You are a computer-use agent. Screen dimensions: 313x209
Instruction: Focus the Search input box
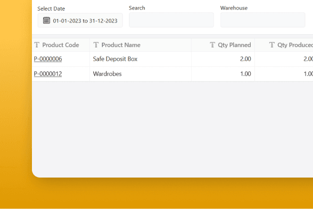coord(171,20)
